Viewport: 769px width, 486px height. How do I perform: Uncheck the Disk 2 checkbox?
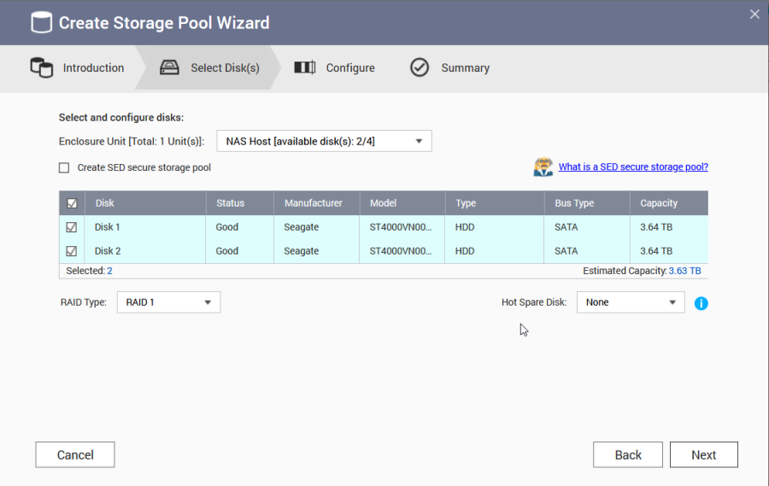coord(72,251)
